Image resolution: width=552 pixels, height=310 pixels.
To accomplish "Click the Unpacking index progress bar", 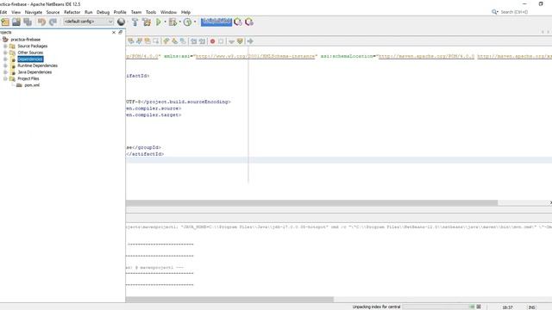I will pyautogui.click(x=439, y=307).
